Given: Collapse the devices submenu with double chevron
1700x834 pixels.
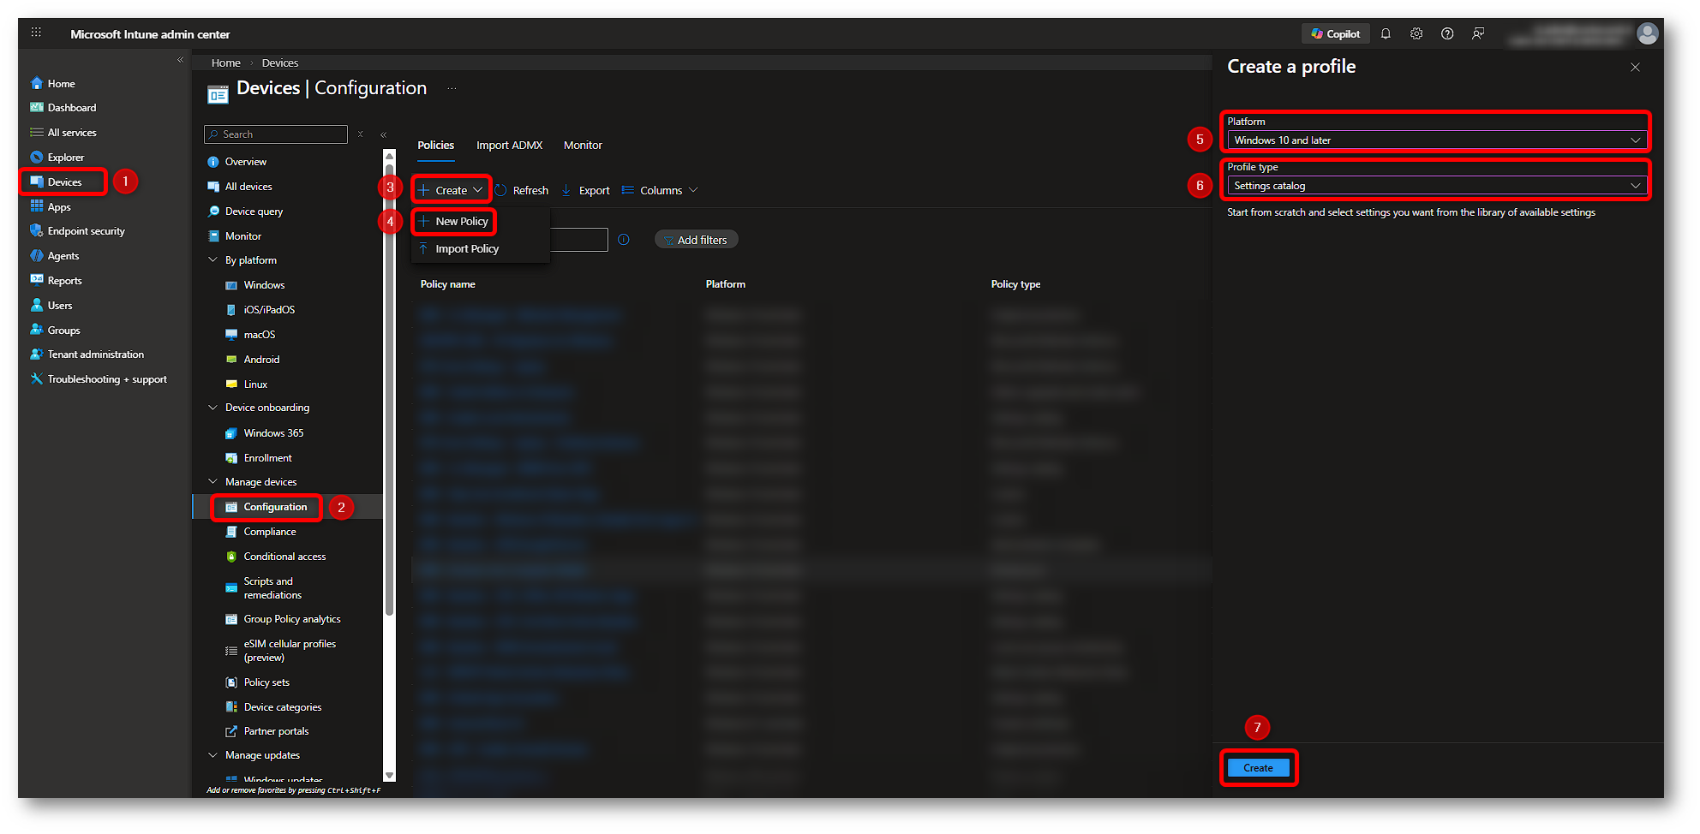Looking at the screenshot, I should point(384,134).
